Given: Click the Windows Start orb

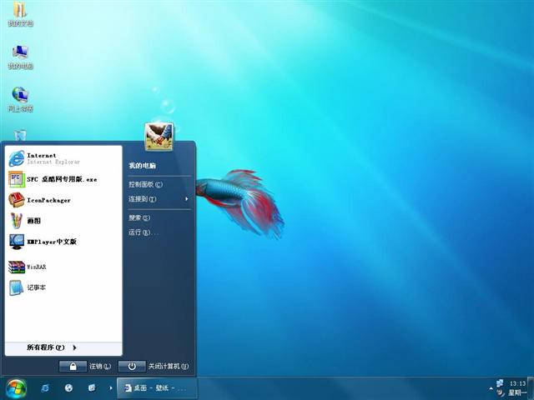Looking at the screenshot, I should click(x=16, y=388).
